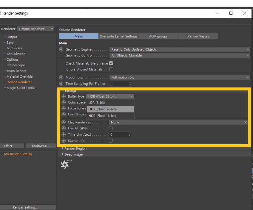Select Stereoscopic in settings tree
The width and height of the screenshot is (253, 210).
coord(16,65)
